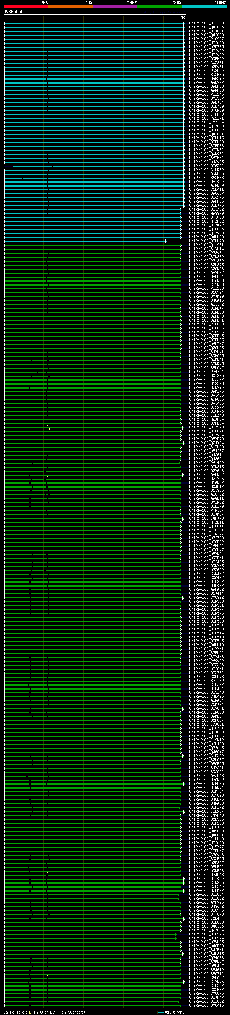Click the cyan 100char scale bar
The image size is (230, 1015).
coord(160,1012)
